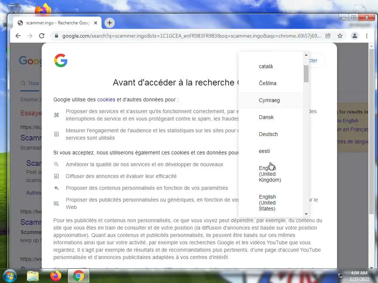Click the language list scroll-down arrow

306,214
